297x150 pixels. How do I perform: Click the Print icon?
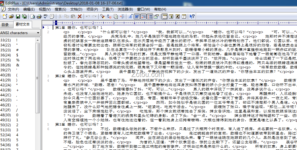(39, 16)
